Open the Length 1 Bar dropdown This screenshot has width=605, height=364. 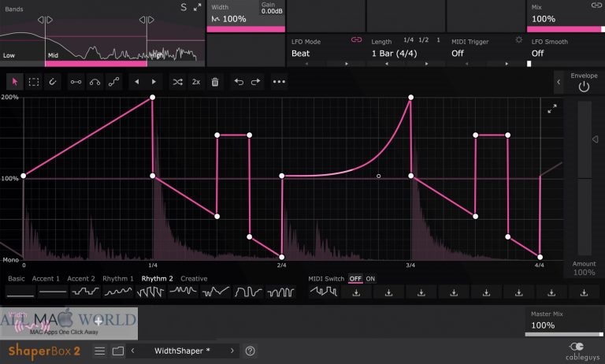[x=395, y=54]
